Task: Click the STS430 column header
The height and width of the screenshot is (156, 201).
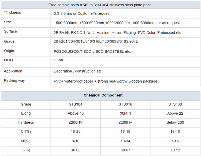Action: tap(175, 104)
